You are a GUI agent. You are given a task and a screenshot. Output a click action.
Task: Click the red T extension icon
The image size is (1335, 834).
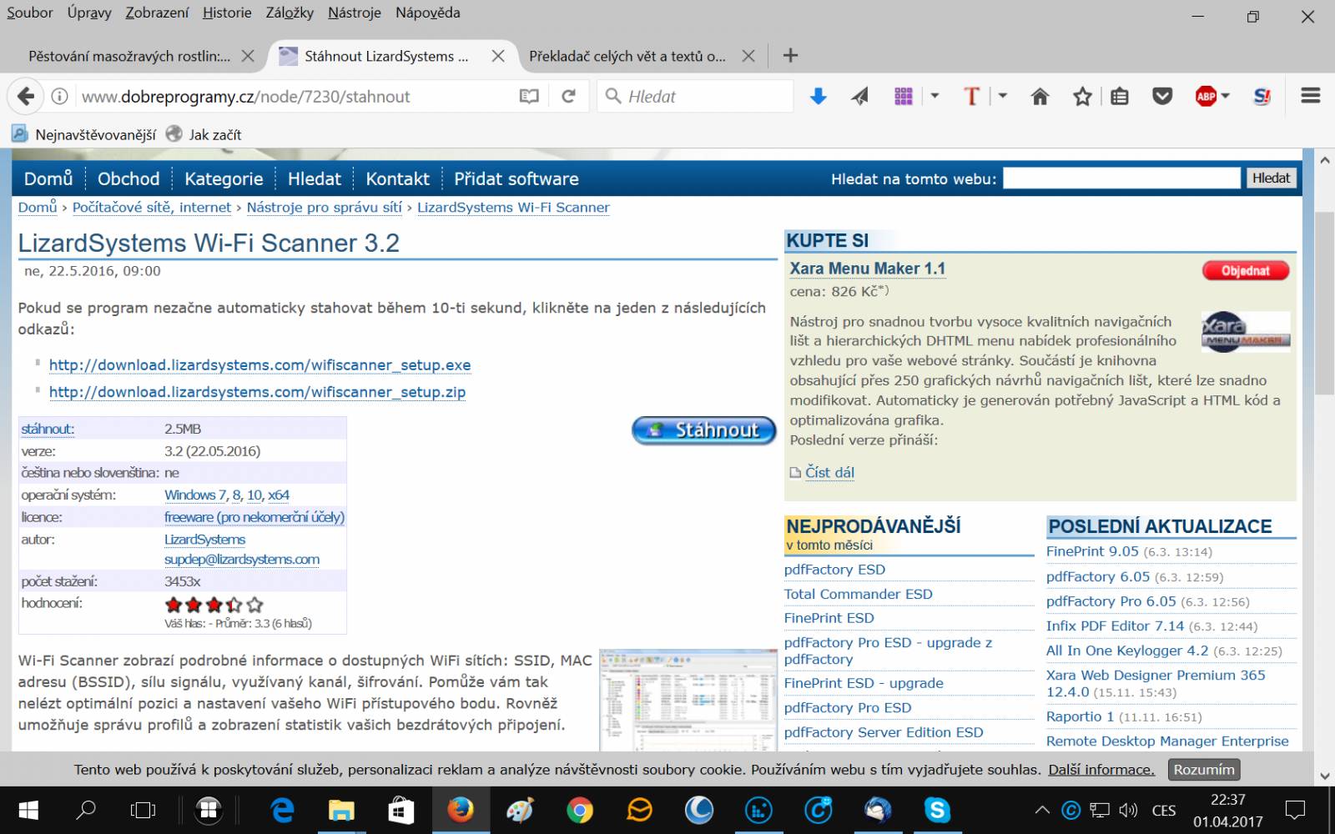point(971,96)
